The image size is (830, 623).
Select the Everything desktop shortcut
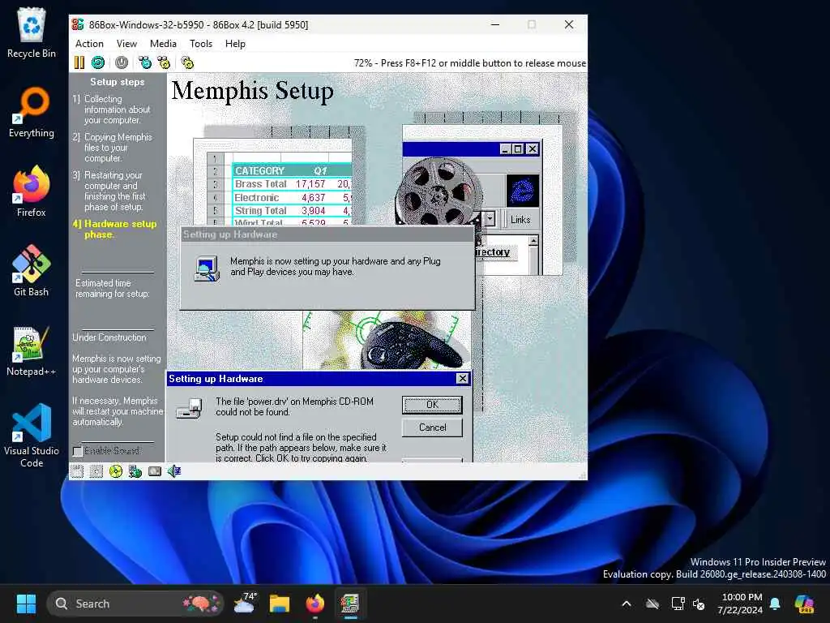(32, 112)
